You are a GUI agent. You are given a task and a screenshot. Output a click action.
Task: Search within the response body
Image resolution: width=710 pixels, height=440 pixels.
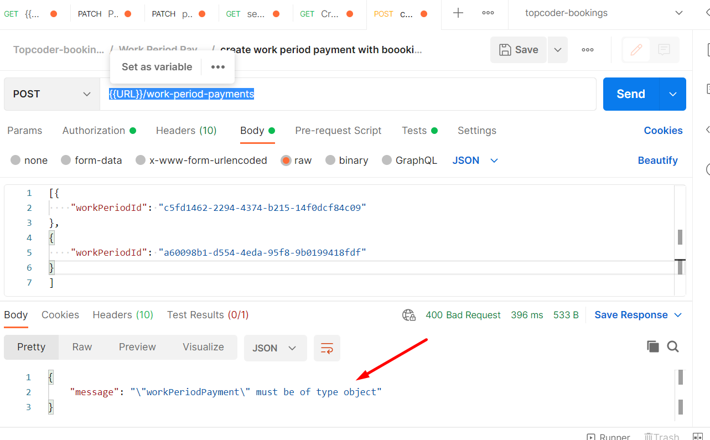tap(673, 346)
